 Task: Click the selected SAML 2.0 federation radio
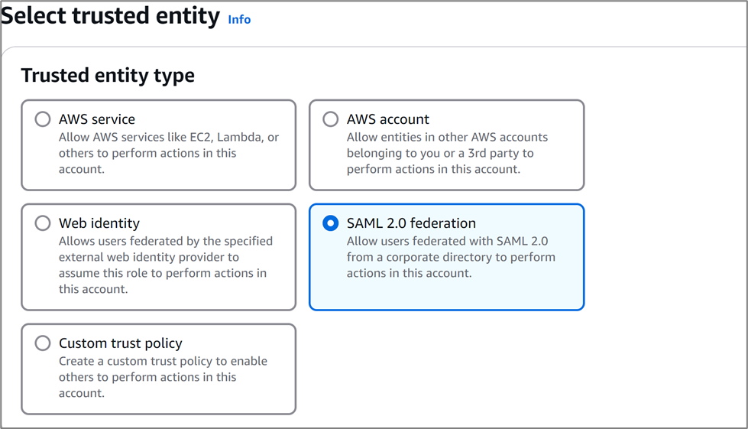coord(331,223)
